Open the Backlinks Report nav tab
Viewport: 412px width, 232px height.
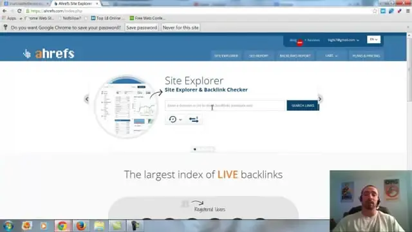point(295,56)
